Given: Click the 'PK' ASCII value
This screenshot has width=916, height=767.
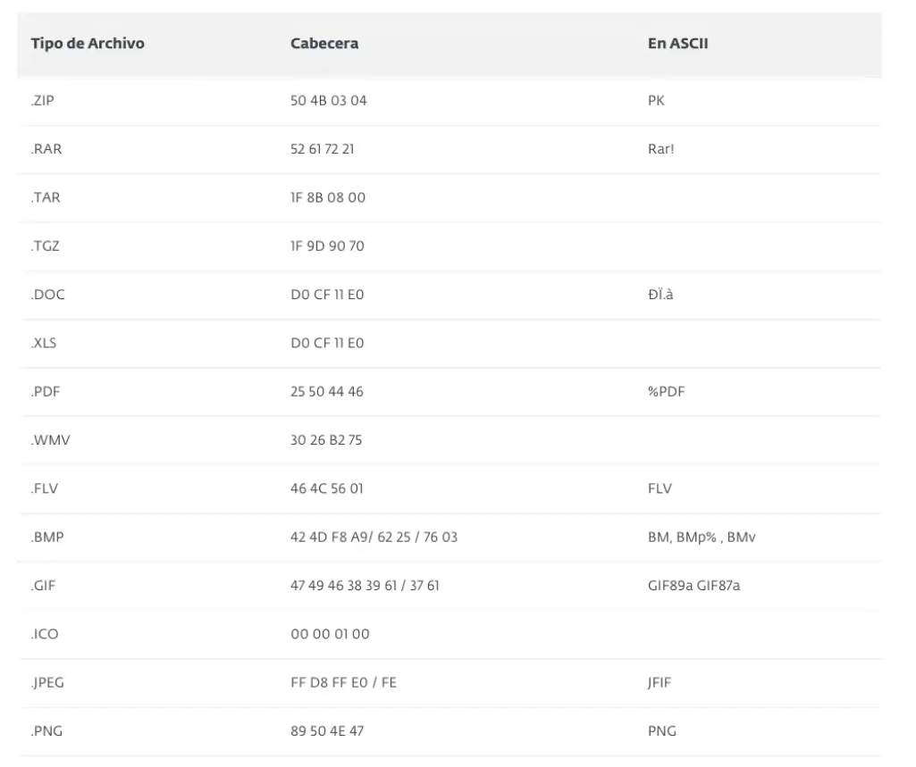Looking at the screenshot, I should click(656, 100).
